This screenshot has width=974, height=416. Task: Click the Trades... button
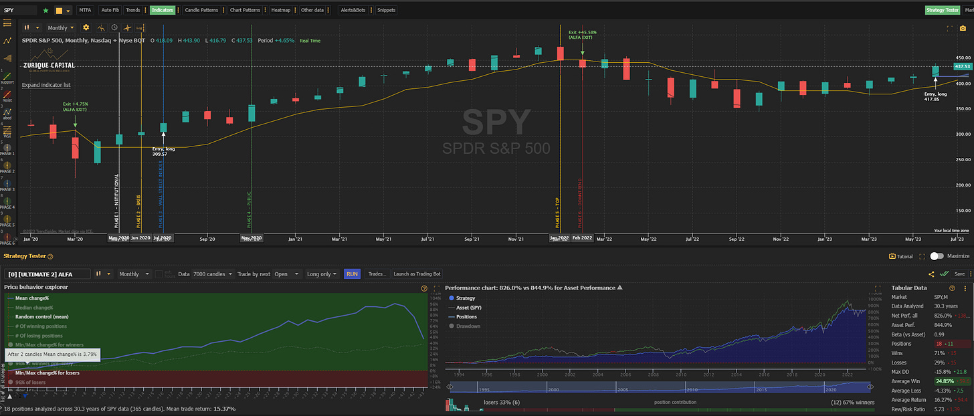377,274
